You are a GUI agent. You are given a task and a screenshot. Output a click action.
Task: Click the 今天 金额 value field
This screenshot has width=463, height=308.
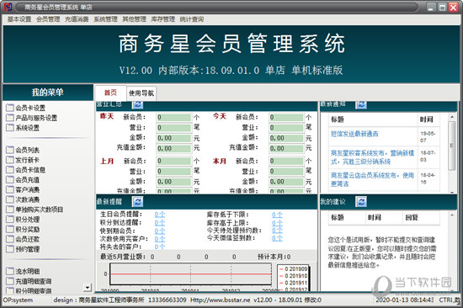pyautogui.click(x=286, y=138)
